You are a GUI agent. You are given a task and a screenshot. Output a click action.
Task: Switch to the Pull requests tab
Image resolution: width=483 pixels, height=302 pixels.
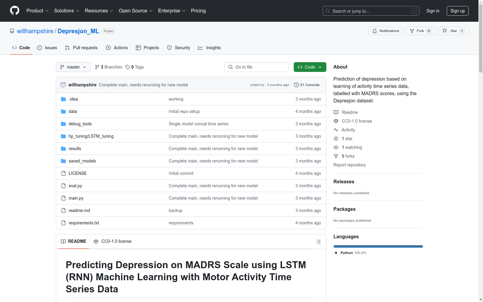(81, 48)
